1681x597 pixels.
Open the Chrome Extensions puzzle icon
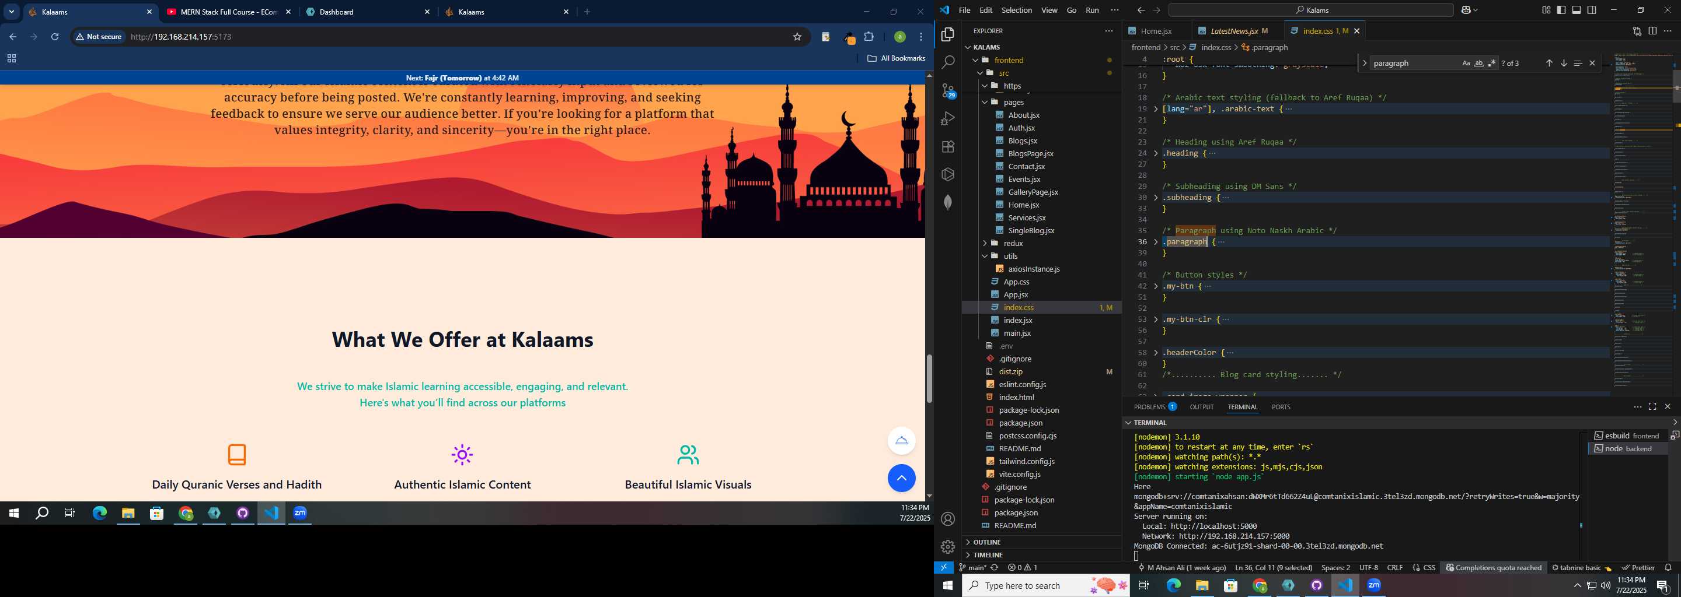[869, 37]
